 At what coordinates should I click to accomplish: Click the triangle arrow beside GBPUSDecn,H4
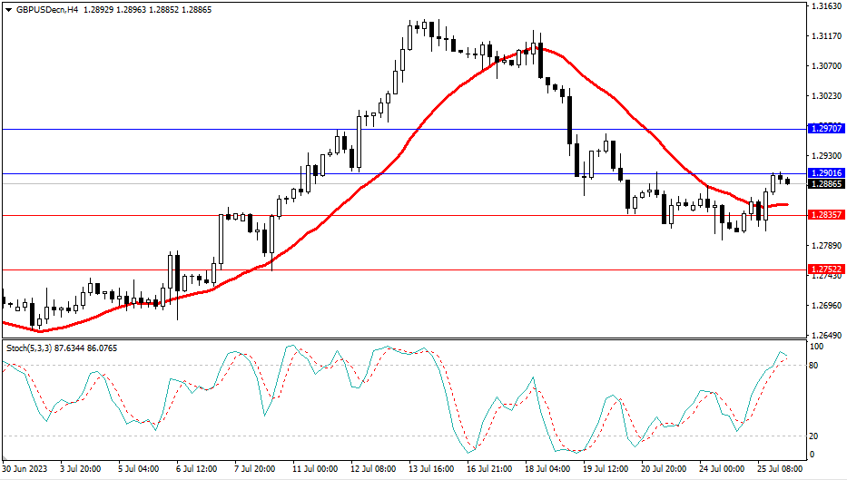[x=8, y=8]
